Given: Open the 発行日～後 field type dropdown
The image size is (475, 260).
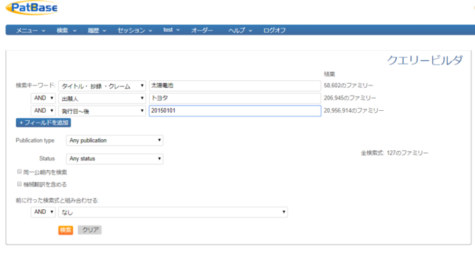Looking at the screenshot, I should tap(102, 112).
